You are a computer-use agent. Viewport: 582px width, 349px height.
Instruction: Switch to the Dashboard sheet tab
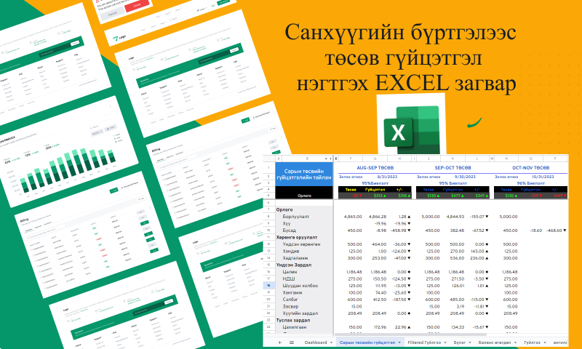(316, 342)
